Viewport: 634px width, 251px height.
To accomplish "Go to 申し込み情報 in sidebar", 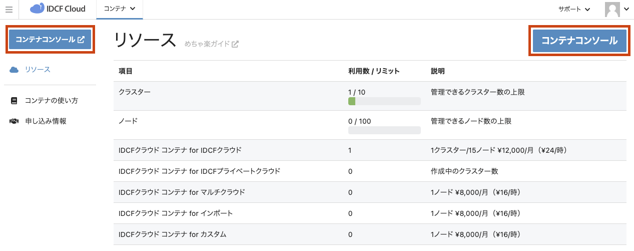I will pyautogui.click(x=46, y=121).
